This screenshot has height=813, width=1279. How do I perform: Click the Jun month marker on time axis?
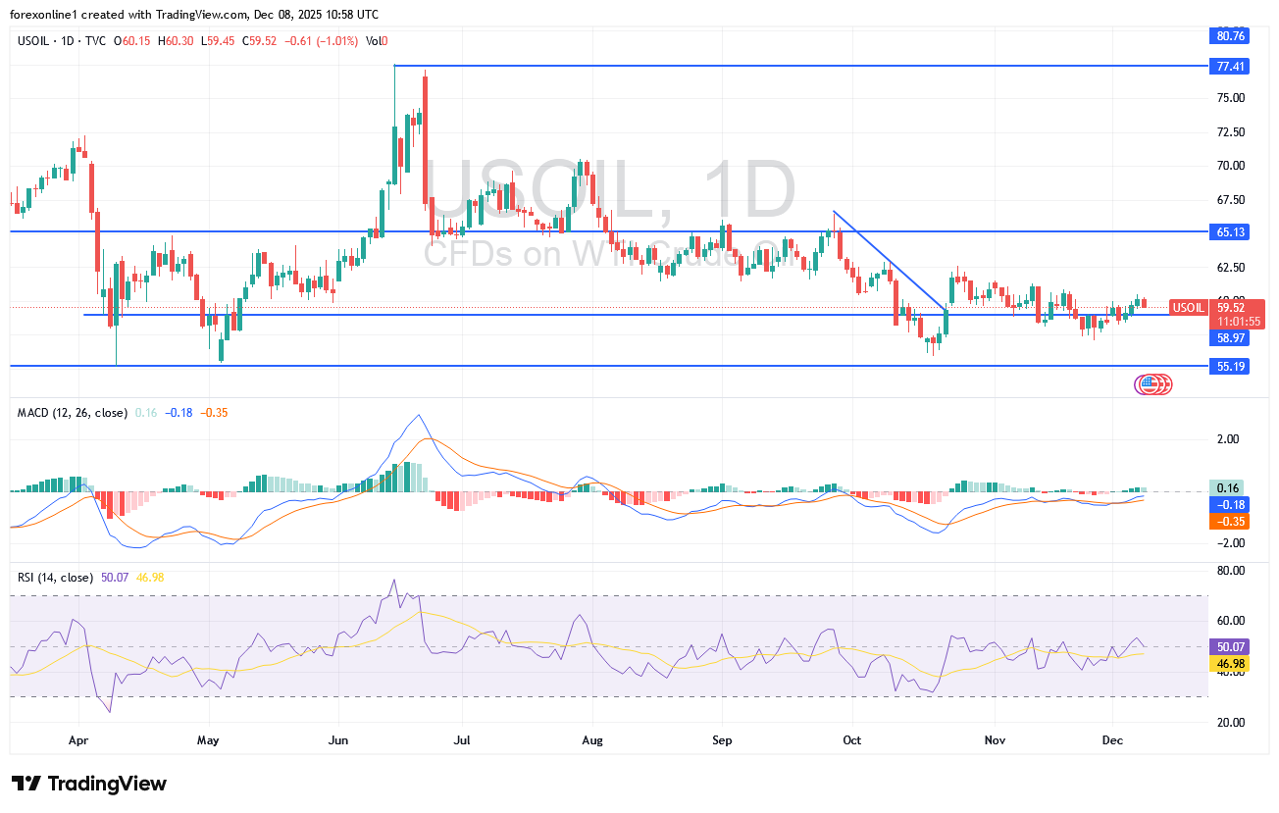point(338,739)
